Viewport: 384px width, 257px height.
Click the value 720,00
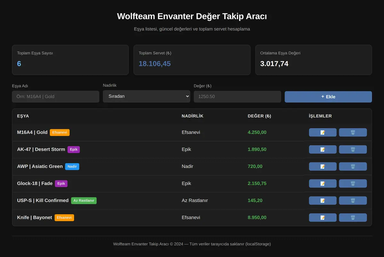(255, 166)
